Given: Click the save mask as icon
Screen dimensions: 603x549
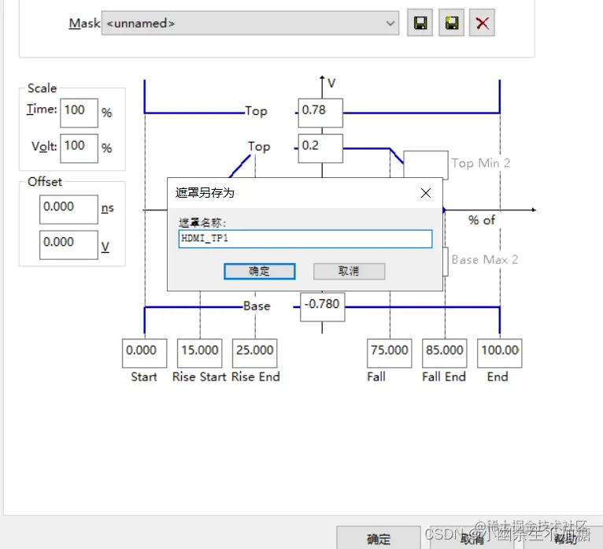Looking at the screenshot, I should tap(452, 23).
